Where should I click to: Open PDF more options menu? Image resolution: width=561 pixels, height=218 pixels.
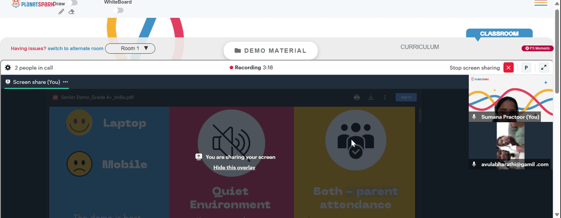point(385,97)
